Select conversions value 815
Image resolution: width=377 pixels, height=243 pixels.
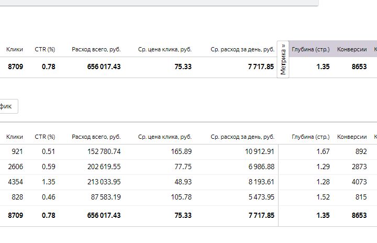tap(361, 197)
